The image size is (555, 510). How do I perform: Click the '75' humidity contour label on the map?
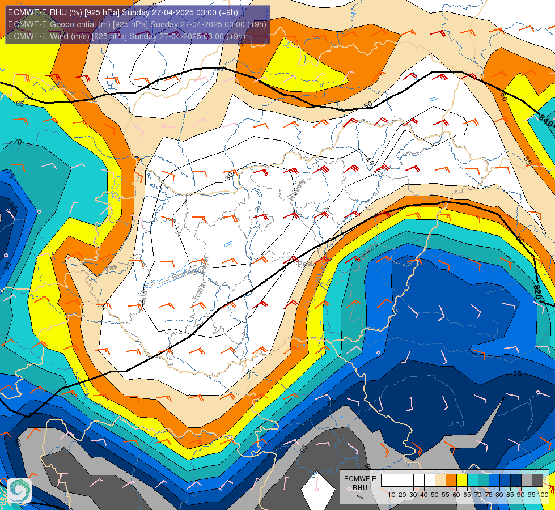pyautogui.click(x=10, y=175)
